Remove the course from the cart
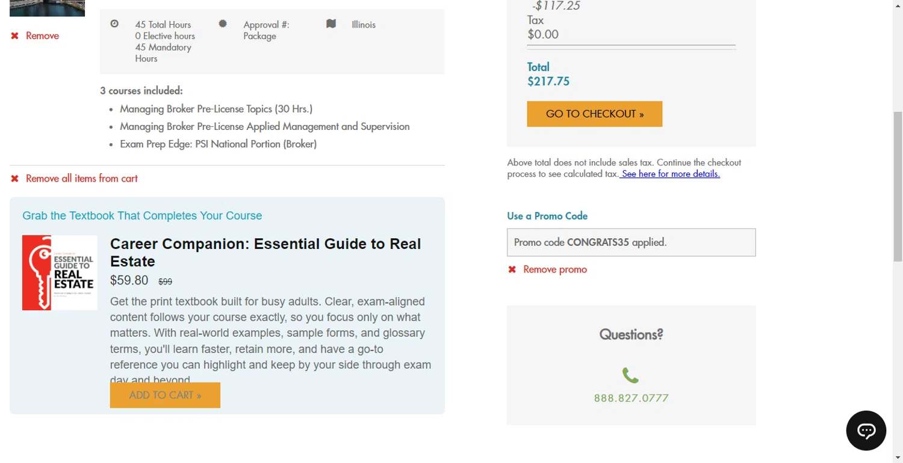 click(x=42, y=36)
